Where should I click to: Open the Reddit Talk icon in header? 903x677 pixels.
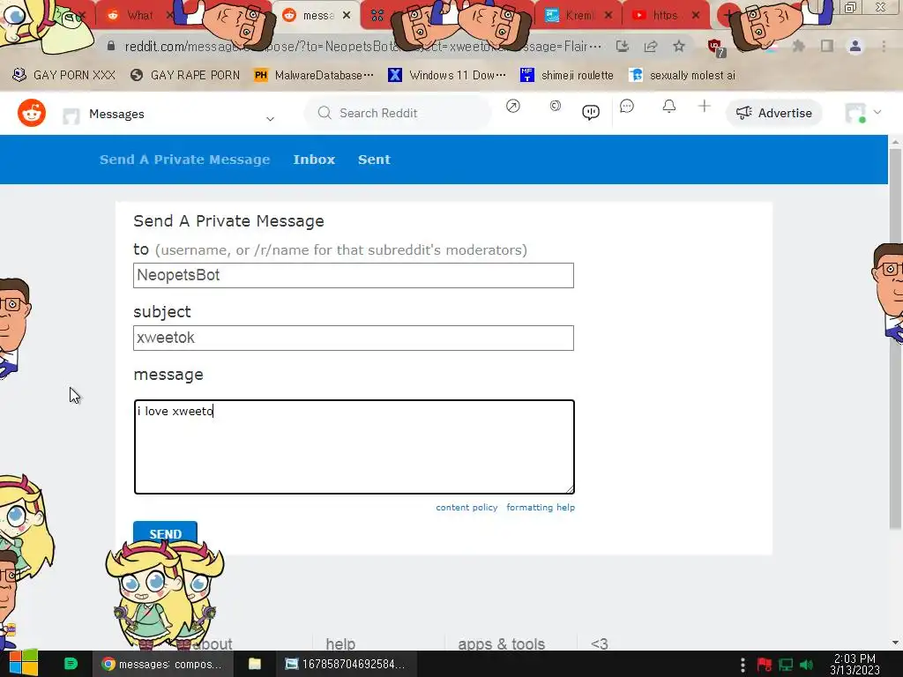[x=591, y=112]
